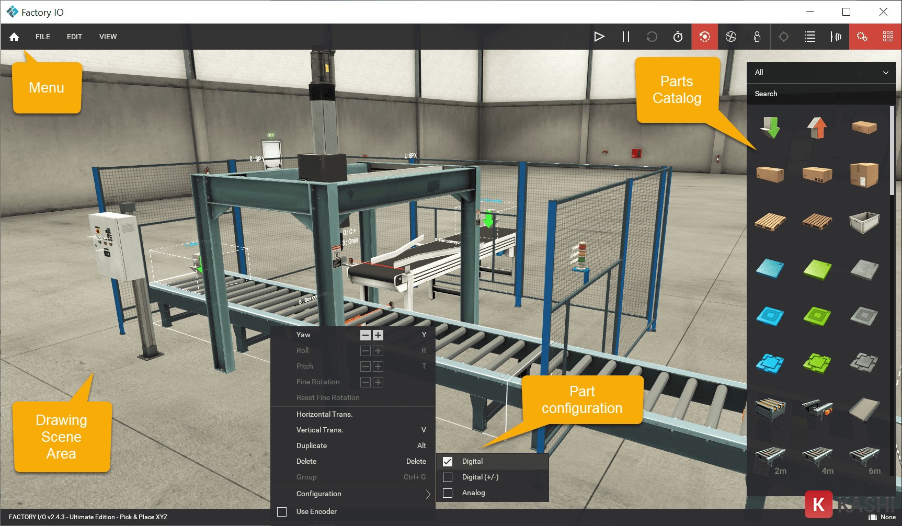Open the sensors tags icon
This screenshot has width=902, height=526.
836,37
